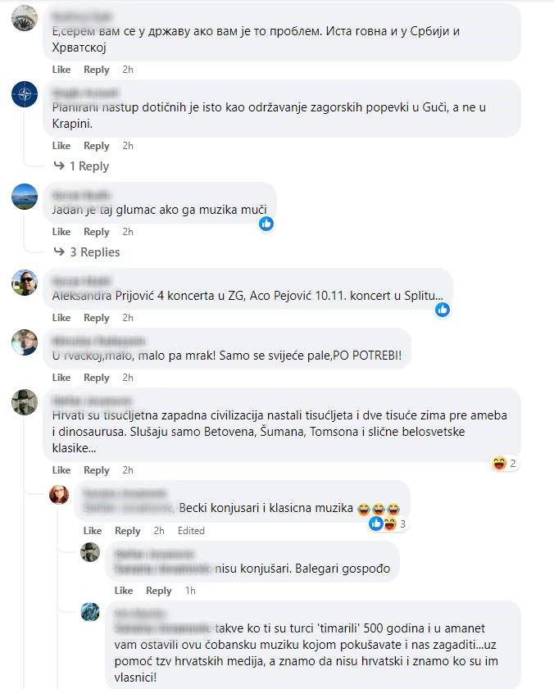Screen dimensions: 554x689
Task: Reply to the zagorskih popevki comment
Action: coord(96,146)
